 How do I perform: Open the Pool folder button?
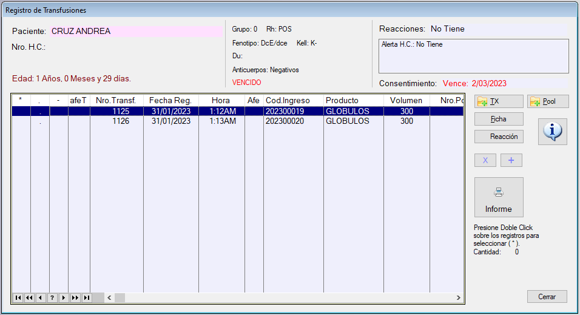(x=548, y=101)
